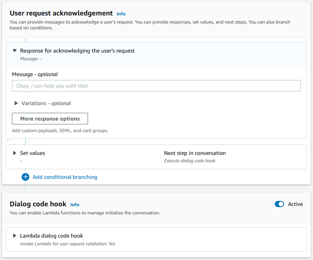The image size is (313, 260).
Task: Open More response options
Action: pyautogui.click(x=50, y=119)
